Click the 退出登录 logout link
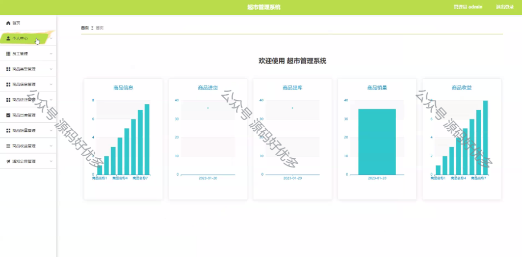The image size is (522, 257). pos(505,7)
